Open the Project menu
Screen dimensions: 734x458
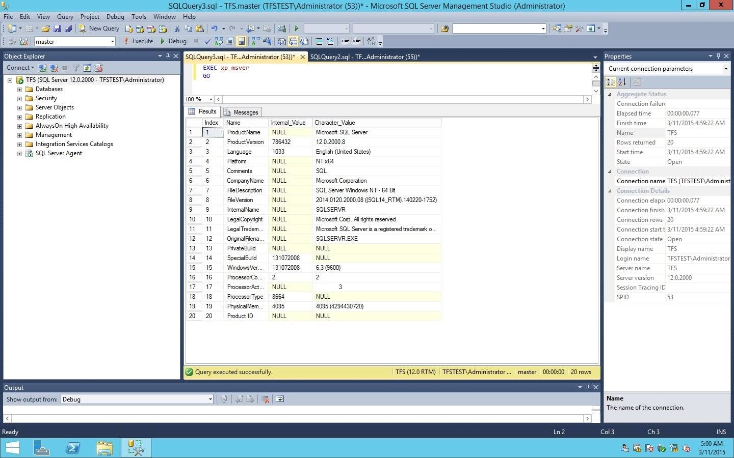(90, 17)
